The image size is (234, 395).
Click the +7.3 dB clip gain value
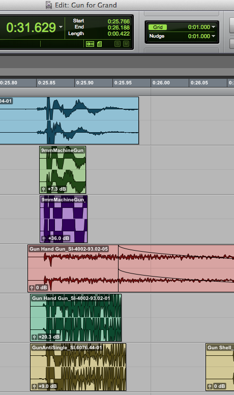point(57,189)
